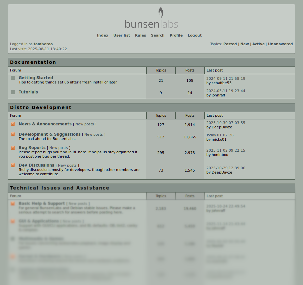
Task: Click the Distro Development category heading
Action: point(41,108)
